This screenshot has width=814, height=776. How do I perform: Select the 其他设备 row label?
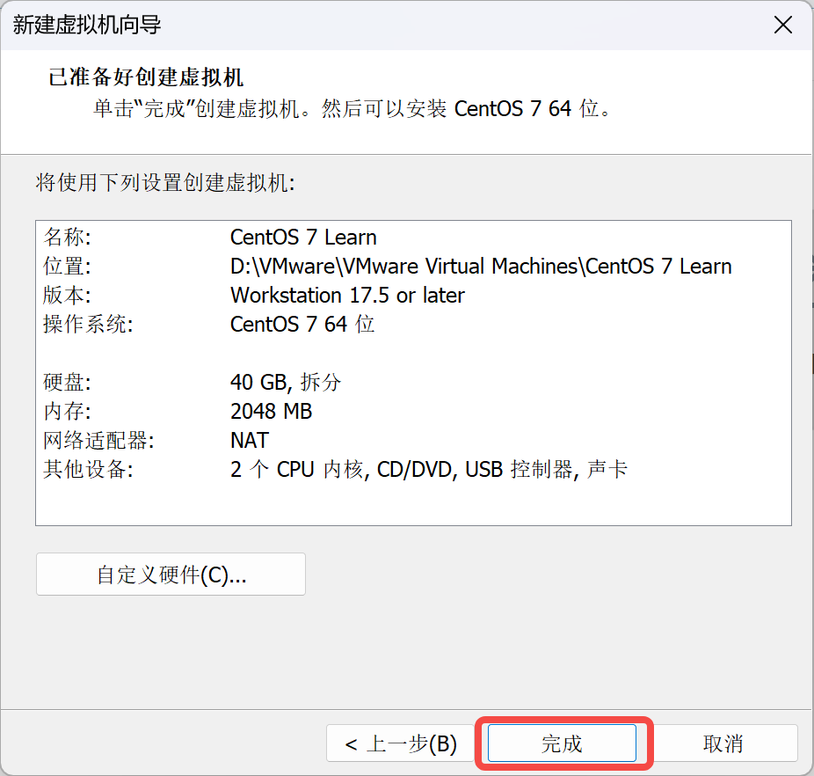[88, 469]
